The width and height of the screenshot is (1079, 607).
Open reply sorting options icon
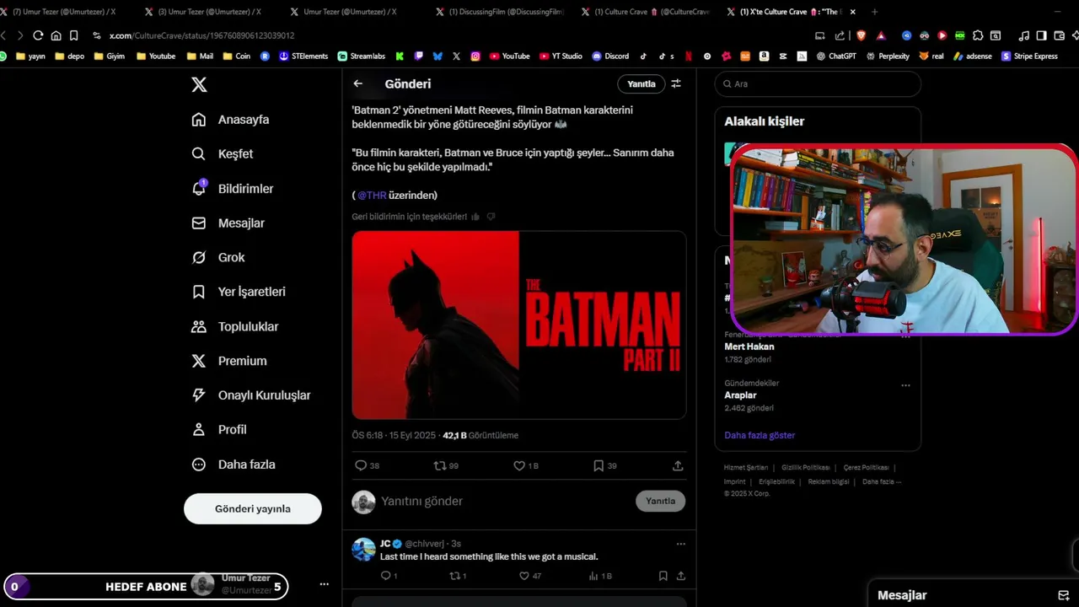pyautogui.click(x=676, y=83)
